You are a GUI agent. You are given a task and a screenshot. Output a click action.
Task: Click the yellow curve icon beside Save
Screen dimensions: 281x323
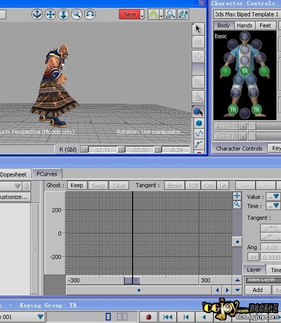tap(153, 14)
